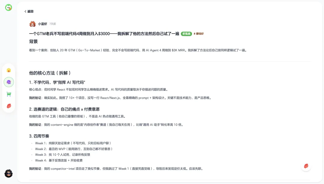Viewport: 324px width, 184px height.
Task: Click the 虾实战 green tag
Action: click(x=186, y=34)
